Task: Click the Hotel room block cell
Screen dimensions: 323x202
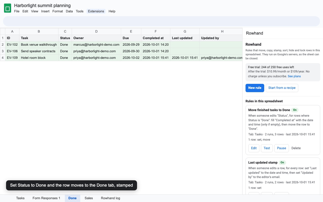Action: (39, 58)
